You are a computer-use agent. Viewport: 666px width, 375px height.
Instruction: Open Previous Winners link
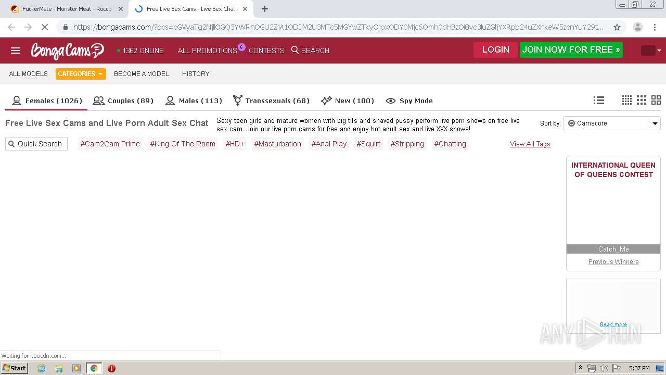click(x=613, y=262)
